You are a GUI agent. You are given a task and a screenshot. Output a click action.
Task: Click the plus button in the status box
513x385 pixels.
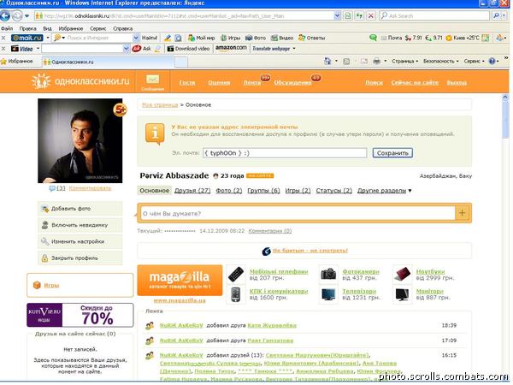(x=462, y=213)
